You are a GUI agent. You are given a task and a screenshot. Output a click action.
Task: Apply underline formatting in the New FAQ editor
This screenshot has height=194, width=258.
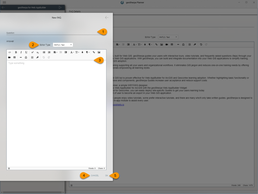(26, 52)
